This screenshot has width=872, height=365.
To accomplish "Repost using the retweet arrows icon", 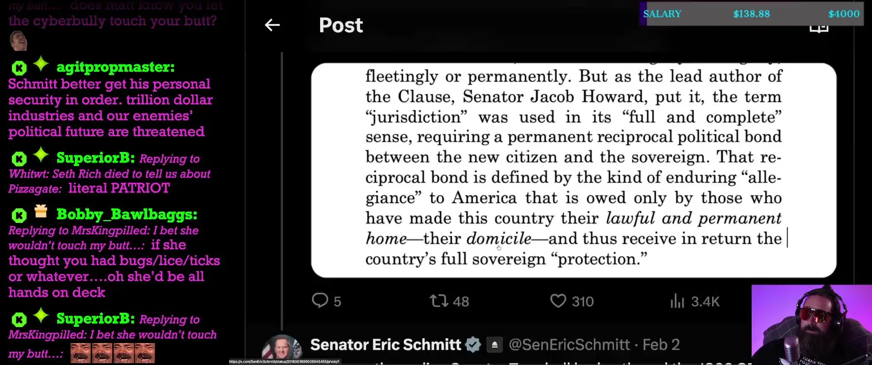I will point(439,301).
